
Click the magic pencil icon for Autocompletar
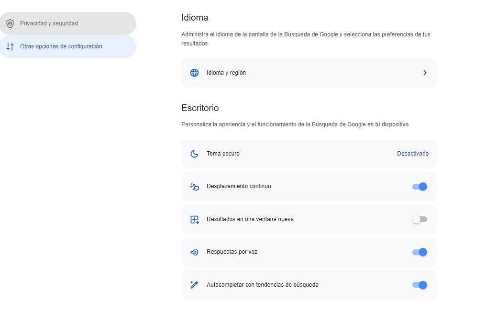(194, 284)
